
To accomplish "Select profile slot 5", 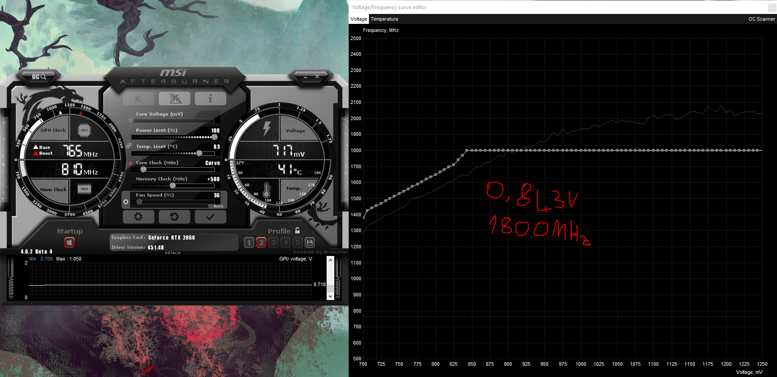I will [x=297, y=242].
